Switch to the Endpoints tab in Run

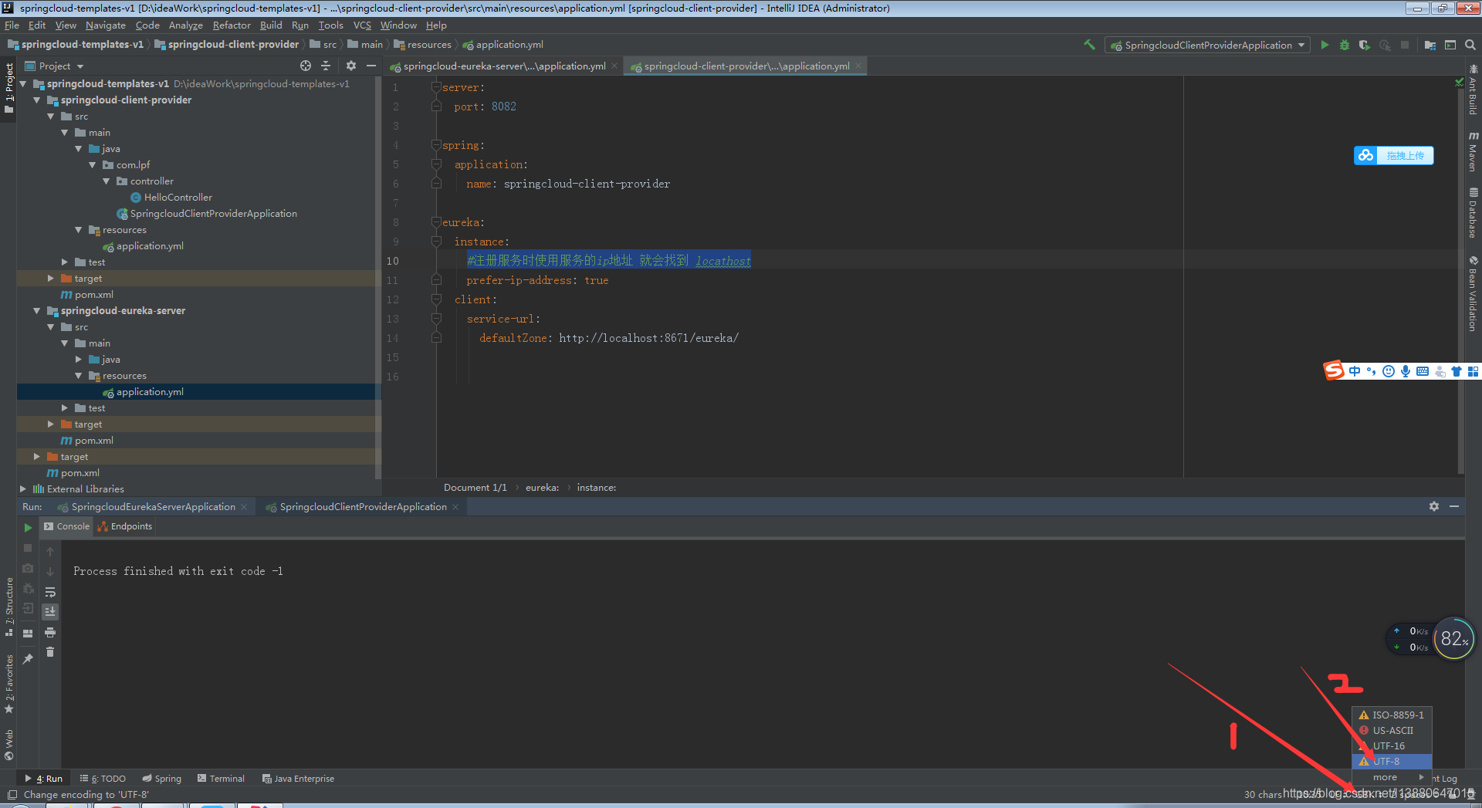click(125, 526)
